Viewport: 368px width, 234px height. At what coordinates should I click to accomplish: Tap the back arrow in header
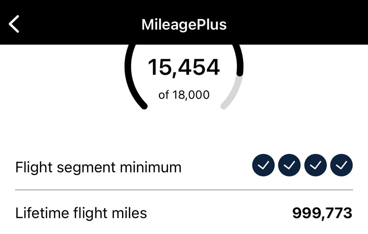pyautogui.click(x=14, y=25)
